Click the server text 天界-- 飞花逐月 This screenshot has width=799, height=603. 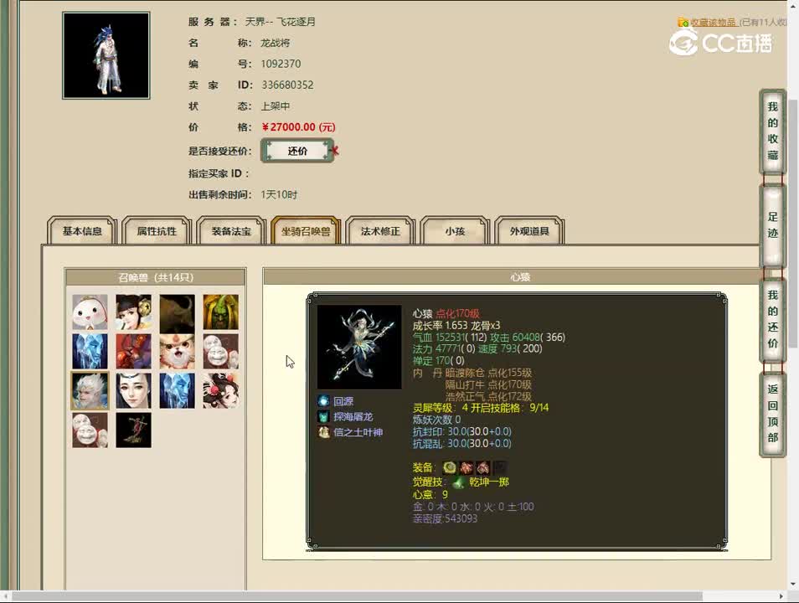(281, 22)
